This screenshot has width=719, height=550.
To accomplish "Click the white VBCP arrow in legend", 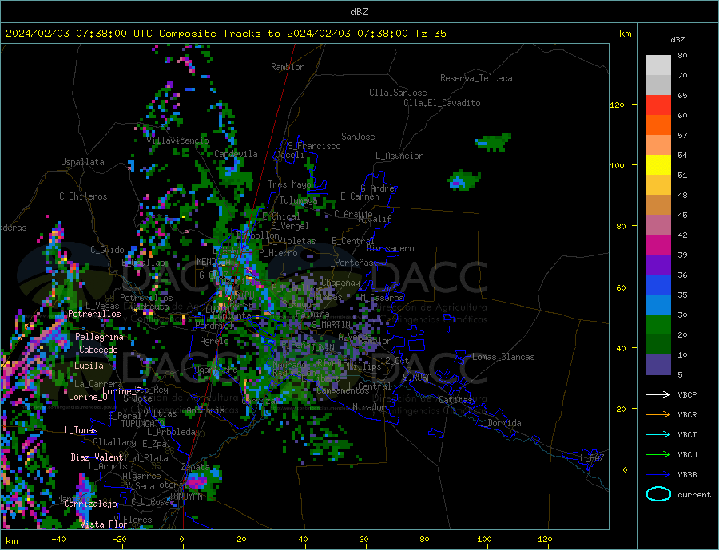I will coord(658,394).
